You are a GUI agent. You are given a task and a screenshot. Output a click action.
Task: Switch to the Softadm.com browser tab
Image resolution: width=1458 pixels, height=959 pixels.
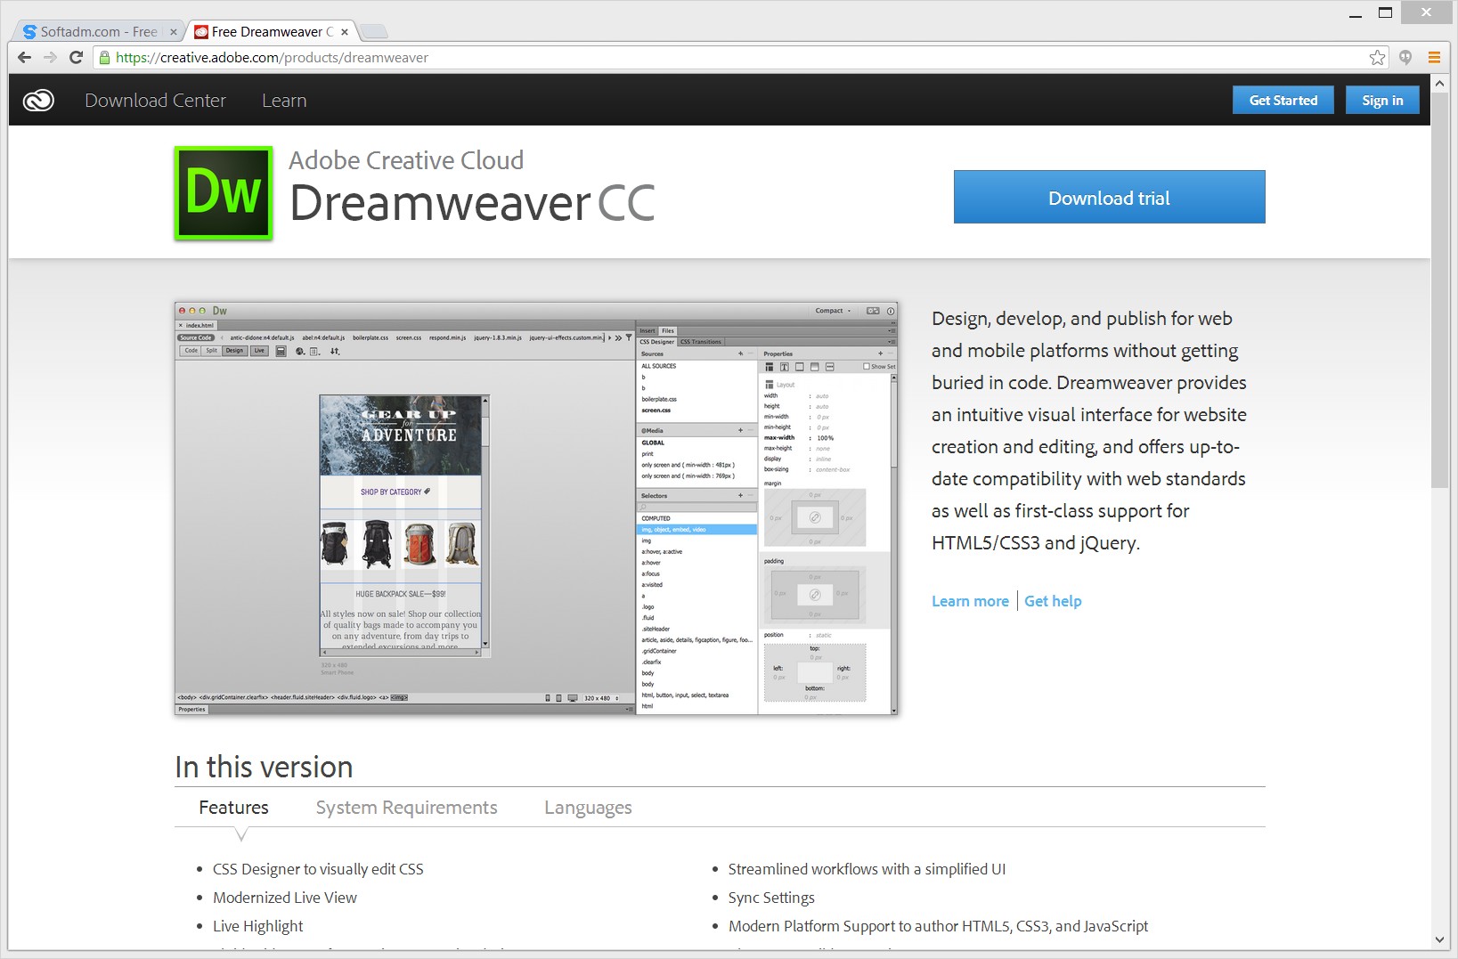click(98, 31)
